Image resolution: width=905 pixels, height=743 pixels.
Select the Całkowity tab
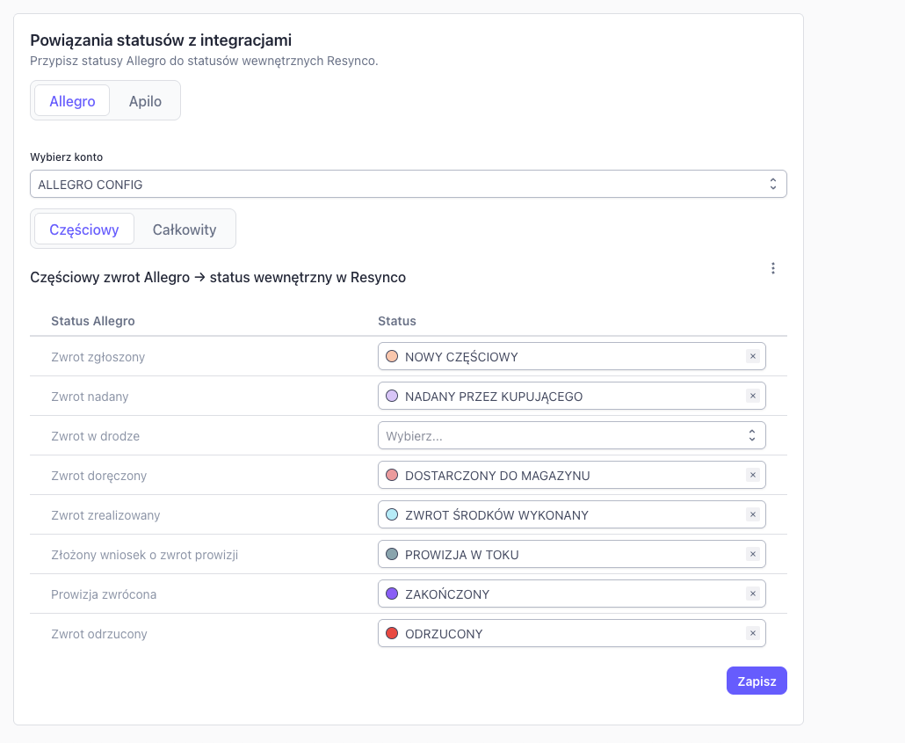coord(185,229)
